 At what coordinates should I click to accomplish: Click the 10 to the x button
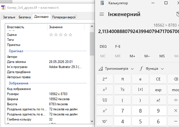105,121
